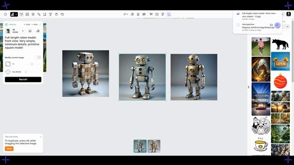Select the pen or link tool icon
This screenshot has height=165, width=294.
pyautogui.click(x=39, y=14)
